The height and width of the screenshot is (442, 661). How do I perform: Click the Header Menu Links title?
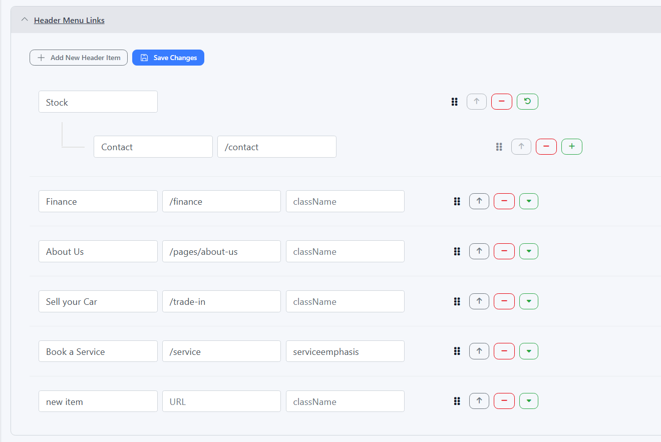[x=69, y=20]
